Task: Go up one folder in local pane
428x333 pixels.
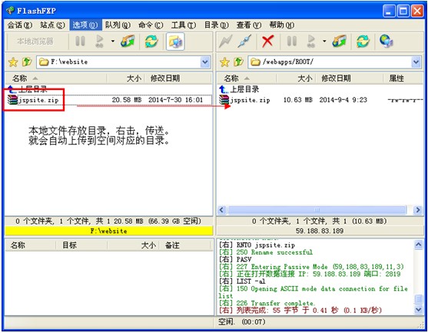Action: 27,62
